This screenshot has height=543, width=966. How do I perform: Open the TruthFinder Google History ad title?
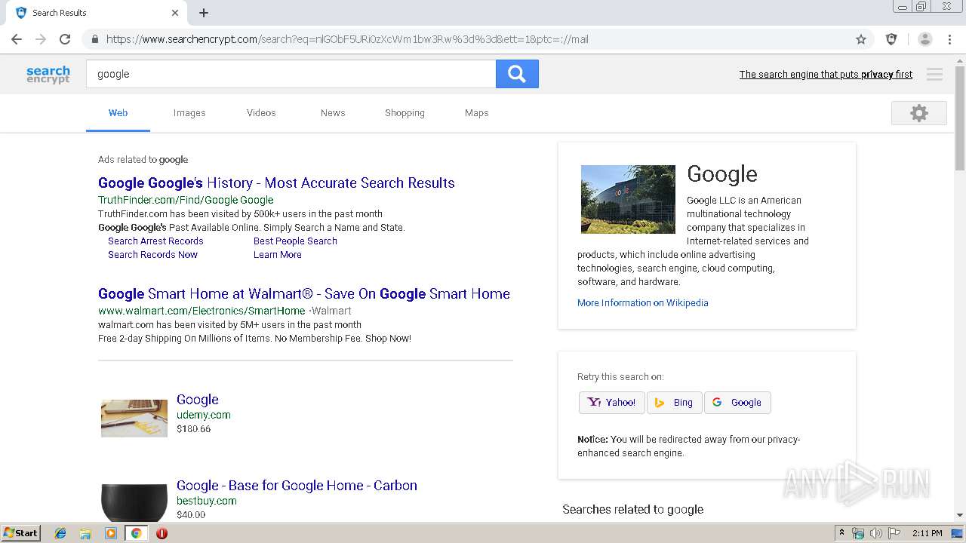[x=276, y=183]
